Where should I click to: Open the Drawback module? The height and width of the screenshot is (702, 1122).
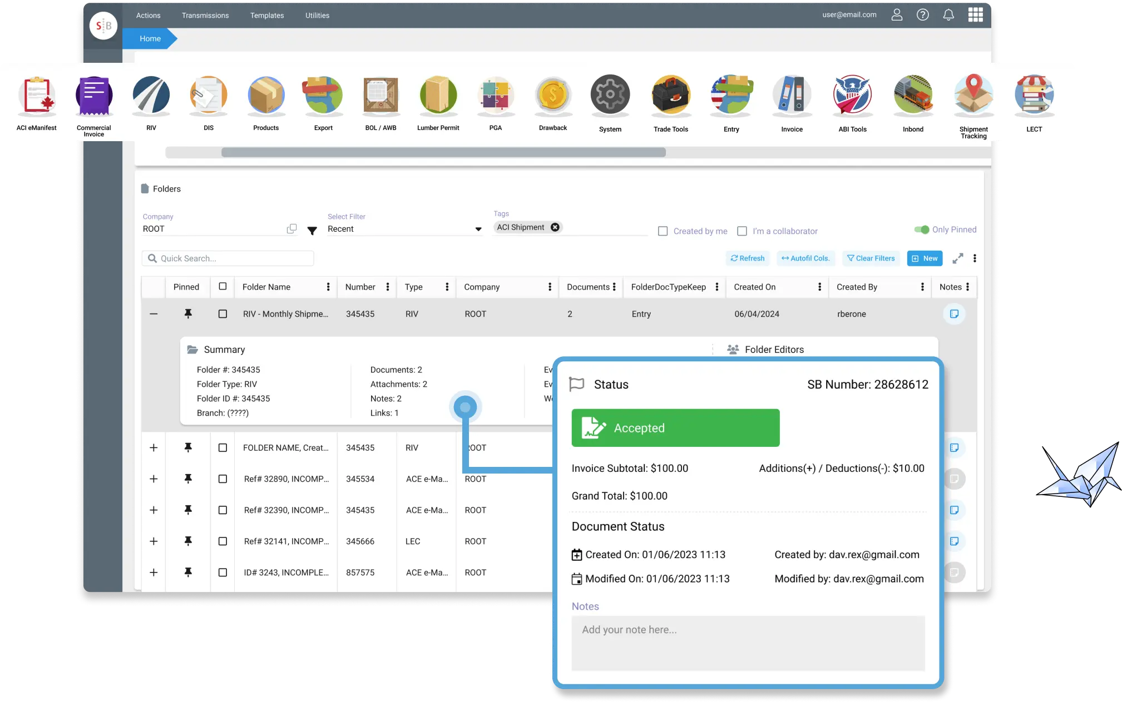[552, 96]
